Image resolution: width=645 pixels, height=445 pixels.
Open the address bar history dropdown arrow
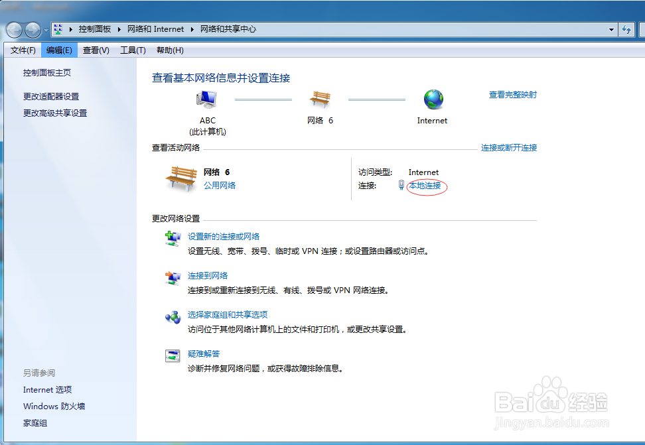click(612, 29)
